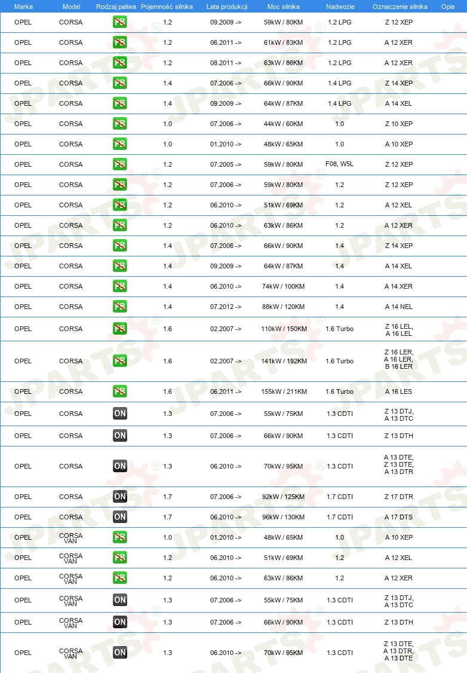Click the petrol icon in the CORSA VAN 48kW / 65KM row
The width and height of the screenshot is (467, 673).
pyautogui.click(x=119, y=537)
